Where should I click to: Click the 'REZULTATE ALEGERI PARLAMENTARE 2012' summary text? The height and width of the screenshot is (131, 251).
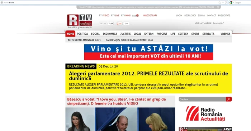pyautogui.click(x=143, y=86)
